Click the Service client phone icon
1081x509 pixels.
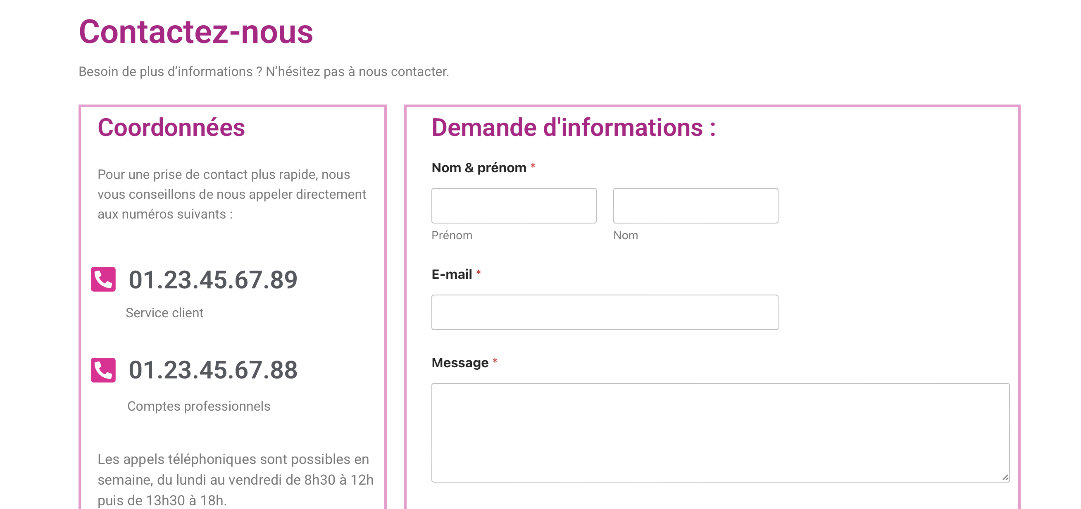103,279
